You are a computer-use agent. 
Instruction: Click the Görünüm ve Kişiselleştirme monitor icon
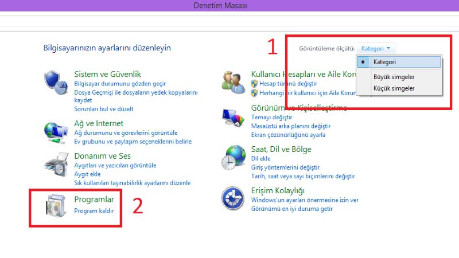point(233,118)
